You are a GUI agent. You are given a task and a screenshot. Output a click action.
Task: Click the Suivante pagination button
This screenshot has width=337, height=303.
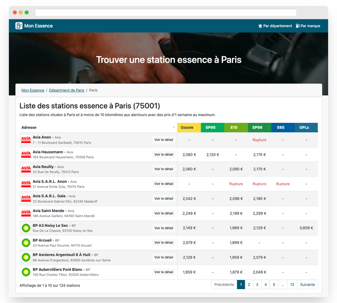(307, 284)
